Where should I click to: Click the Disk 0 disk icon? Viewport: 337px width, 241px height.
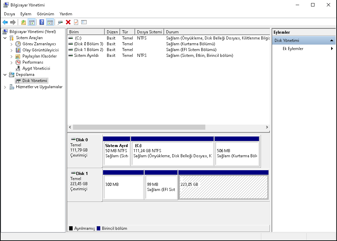[x=73, y=139]
